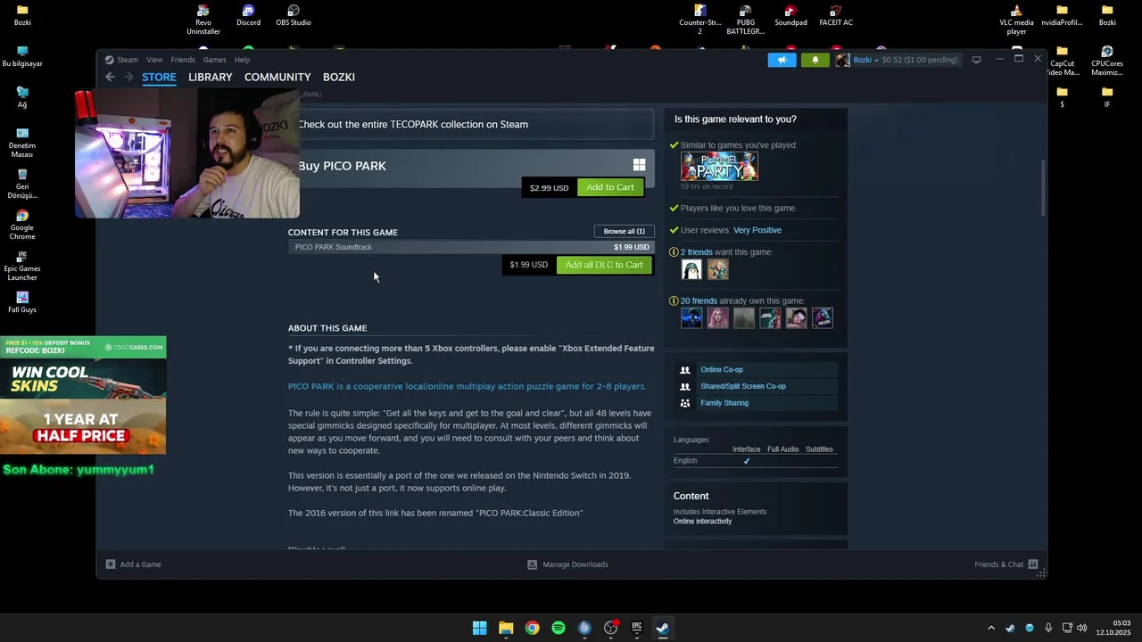This screenshot has height=642, width=1142.
Task: Select the Denetim Masası desktop icon
Action: coord(22,143)
